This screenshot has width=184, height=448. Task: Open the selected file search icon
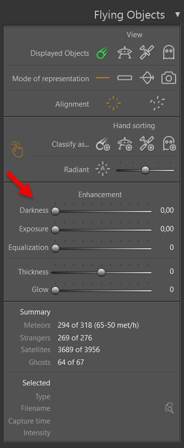point(169,408)
